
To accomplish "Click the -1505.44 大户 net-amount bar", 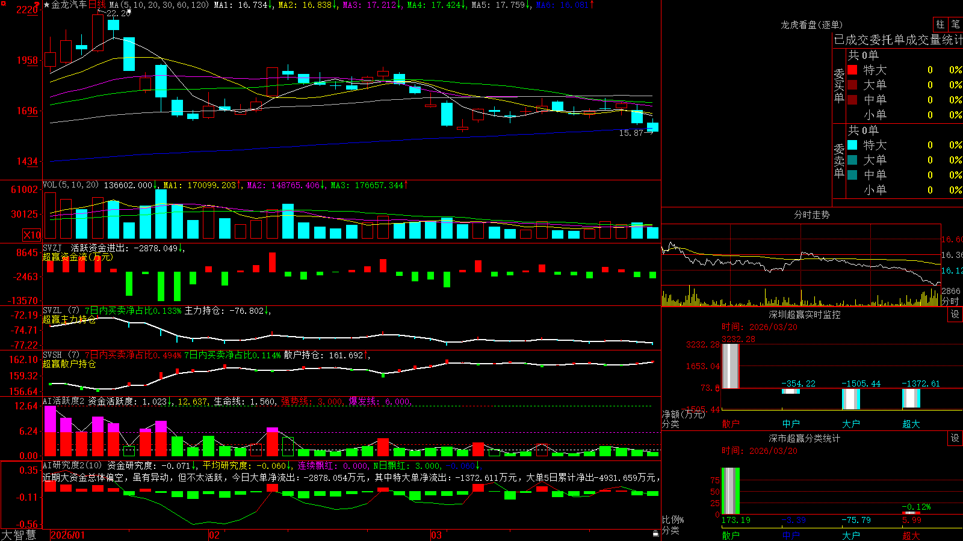I will 851,399.
